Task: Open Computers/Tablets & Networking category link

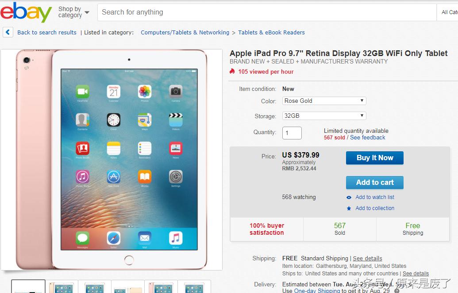Action: pyautogui.click(x=185, y=32)
